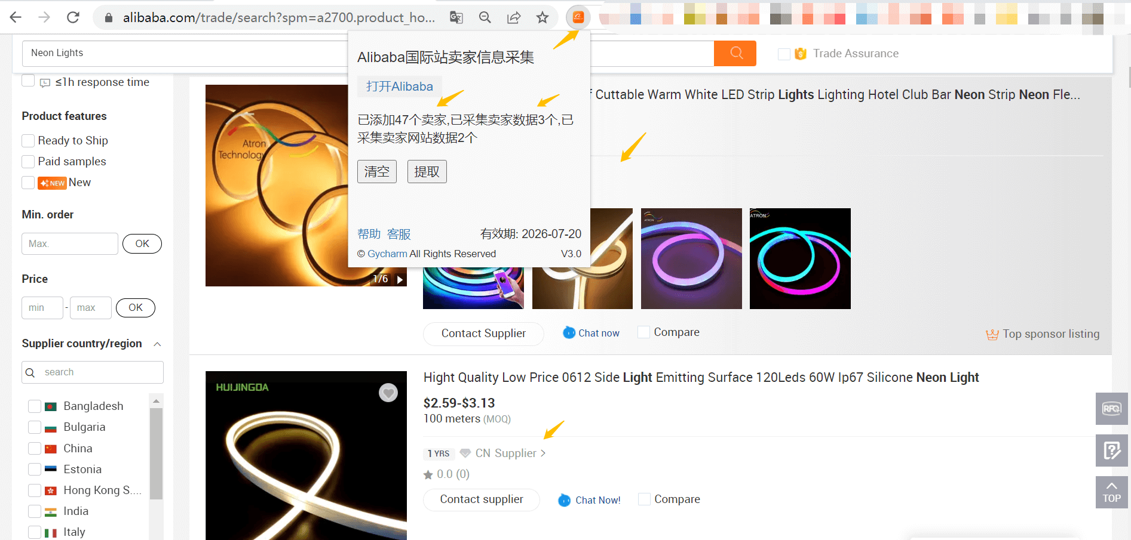This screenshot has width=1131, height=540.
Task: Click the site lock icon in address bar
Action: 109,18
